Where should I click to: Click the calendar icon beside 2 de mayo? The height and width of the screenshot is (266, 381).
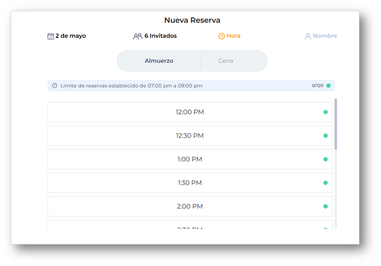coord(50,36)
